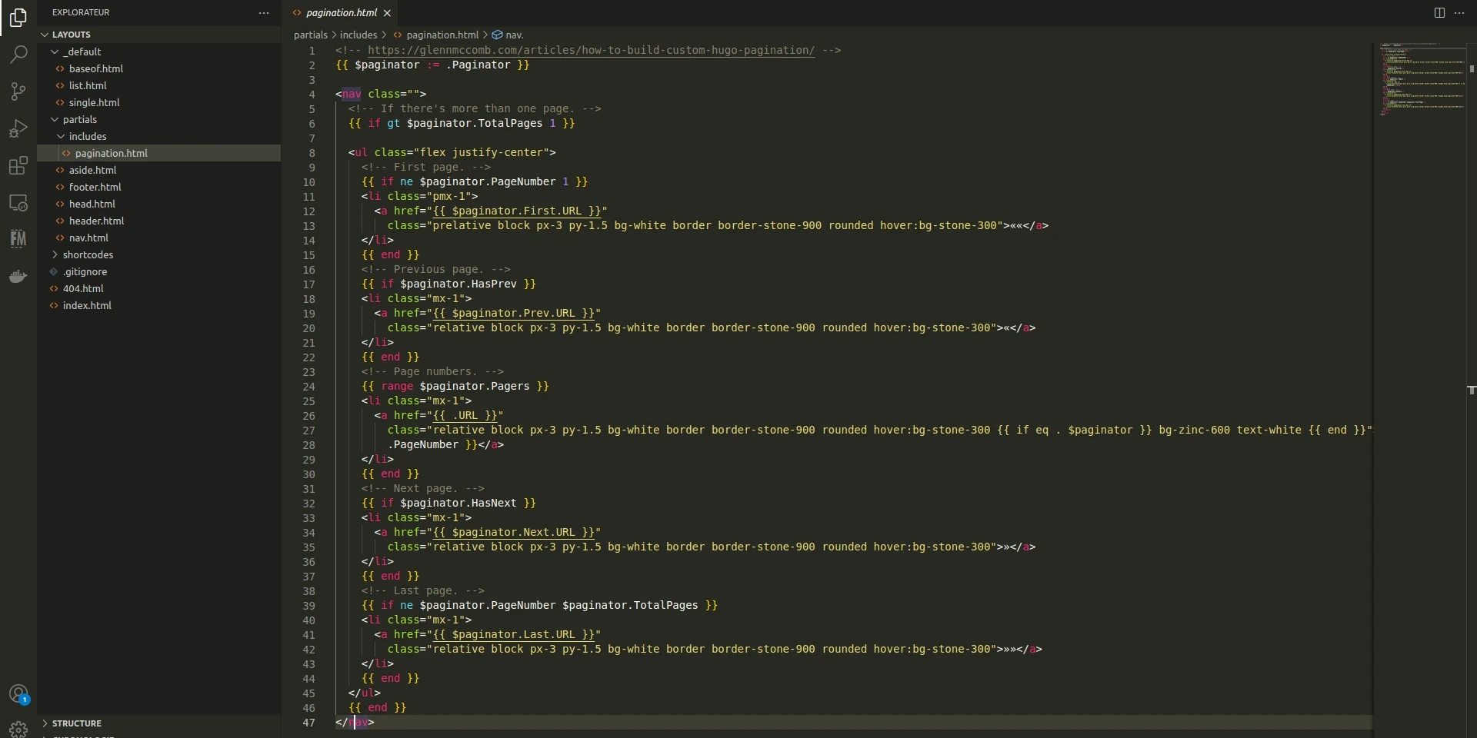Viewport: 1477px width, 738px height.
Task: Open single.html file
Action: 159,102
